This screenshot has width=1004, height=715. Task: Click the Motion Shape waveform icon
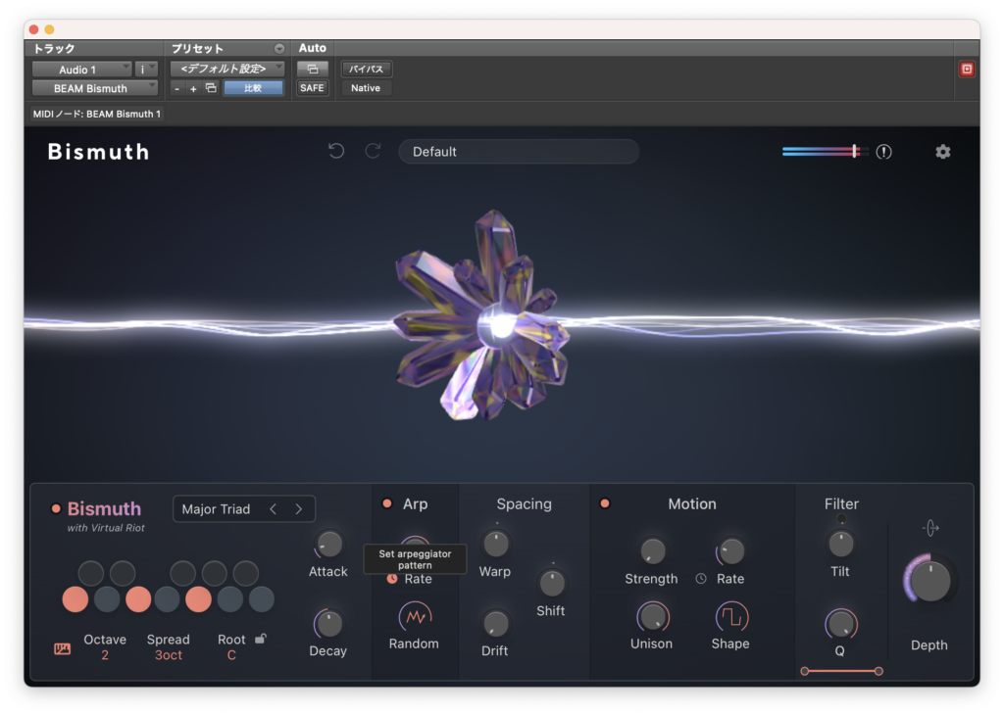point(731,616)
